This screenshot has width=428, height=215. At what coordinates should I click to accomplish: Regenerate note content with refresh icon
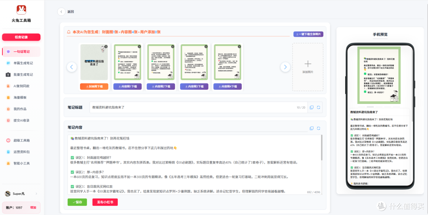coord(318,128)
